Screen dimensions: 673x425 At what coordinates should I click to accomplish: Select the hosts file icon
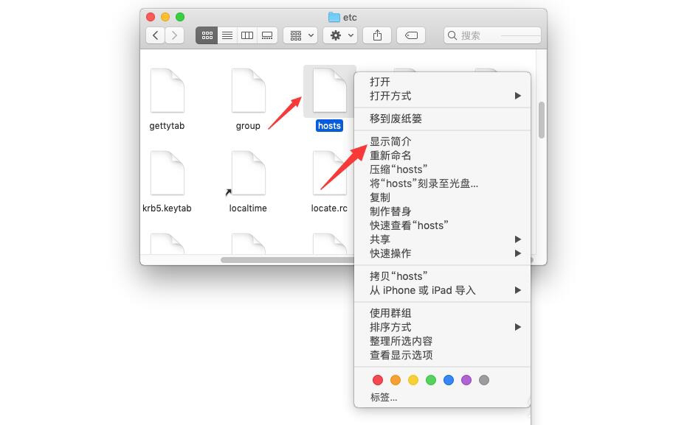[x=329, y=91]
